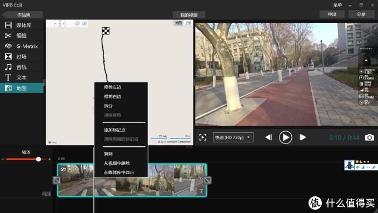This screenshot has height=213, width=378.
Task: Click the checkered finish flag on map
Action: (x=106, y=31)
